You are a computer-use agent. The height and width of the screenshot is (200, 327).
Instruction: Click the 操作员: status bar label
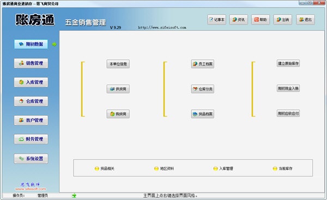pyautogui.click(x=19, y=196)
